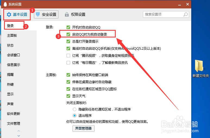Click the shield icon of 安全设置
Screen dimensions: 210x138
click(38, 14)
